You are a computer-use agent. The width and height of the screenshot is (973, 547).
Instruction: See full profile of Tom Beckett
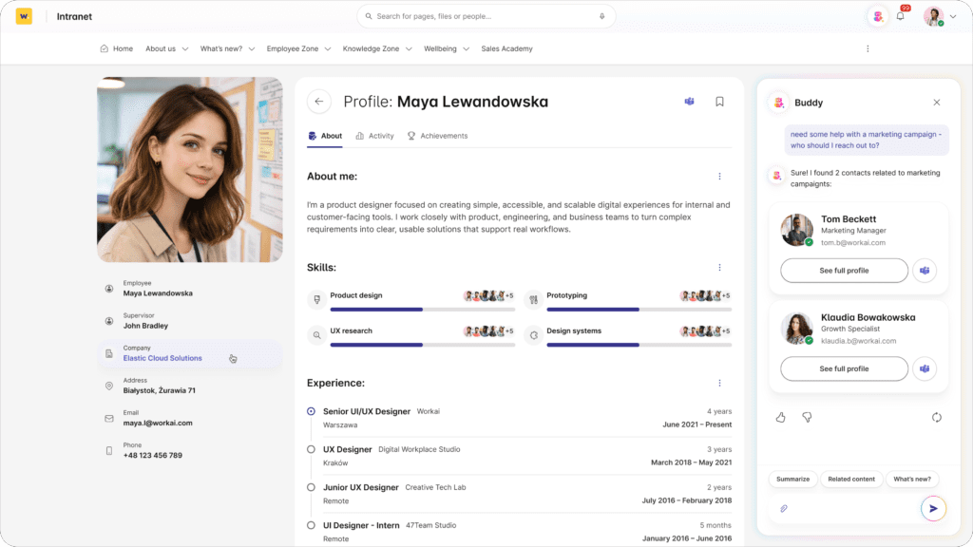(844, 271)
